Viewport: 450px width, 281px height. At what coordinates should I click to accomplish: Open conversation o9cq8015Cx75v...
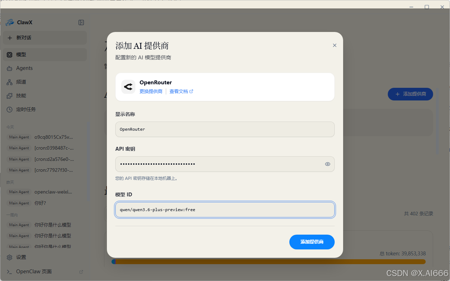tap(45, 137)
